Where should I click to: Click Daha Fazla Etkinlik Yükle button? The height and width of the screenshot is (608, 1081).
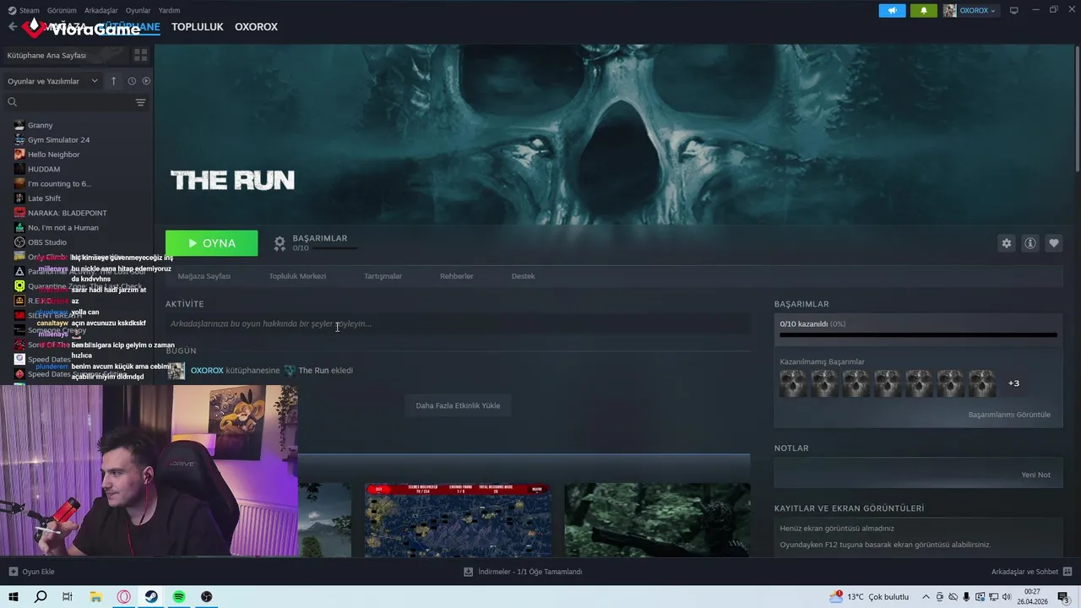[x=458, y=405]
